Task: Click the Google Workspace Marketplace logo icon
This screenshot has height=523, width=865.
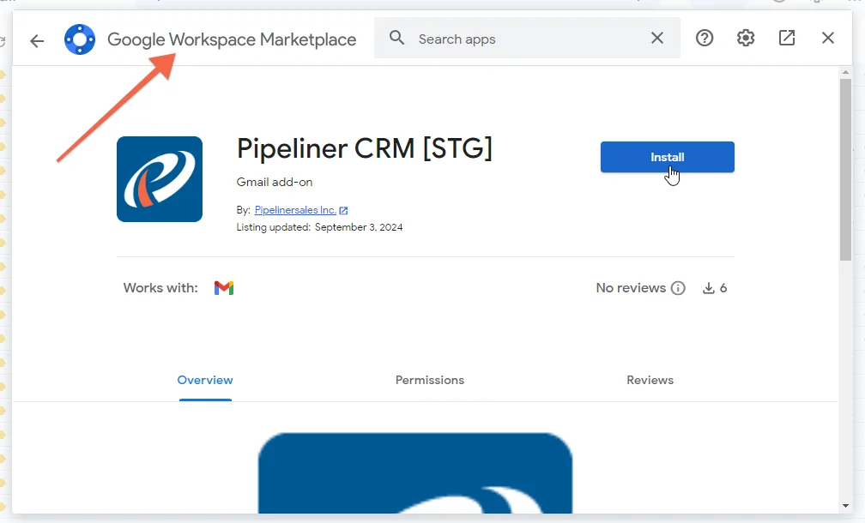Action: click(80, 39)
